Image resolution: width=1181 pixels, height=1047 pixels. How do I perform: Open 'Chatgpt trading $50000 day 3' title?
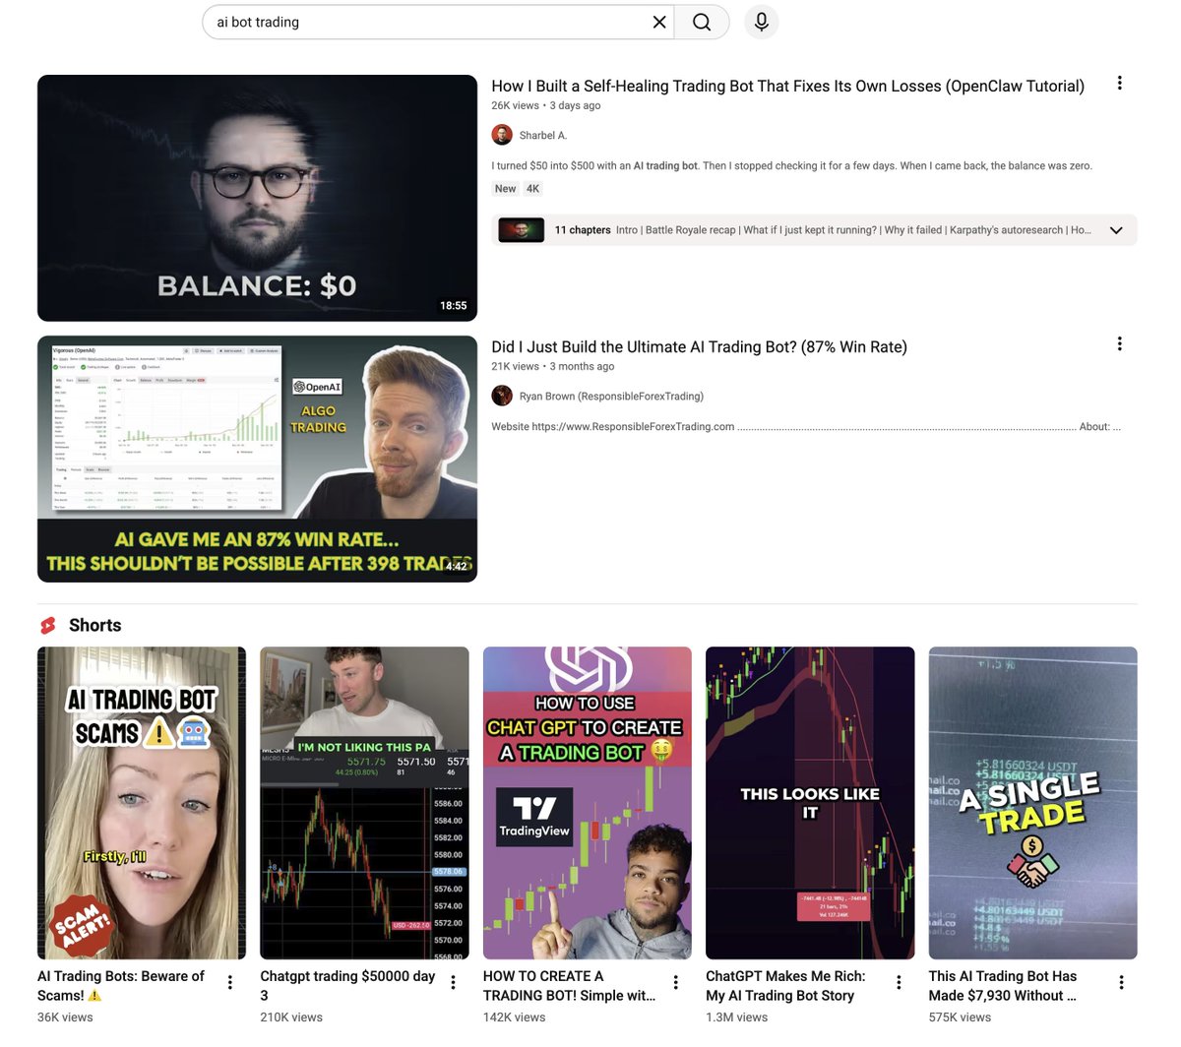(347, 986)
